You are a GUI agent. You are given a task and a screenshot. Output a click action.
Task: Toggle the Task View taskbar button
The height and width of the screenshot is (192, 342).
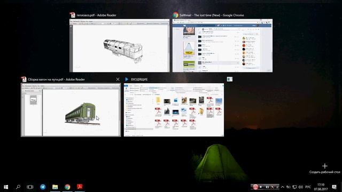(x=30, y=187)
